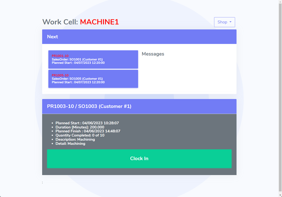Image resolution: width=282 pixels, height=197 pixels.
Task: Click the Planned Finish 04/06/2023 14:48:07 line
Action: pos(88,131)
